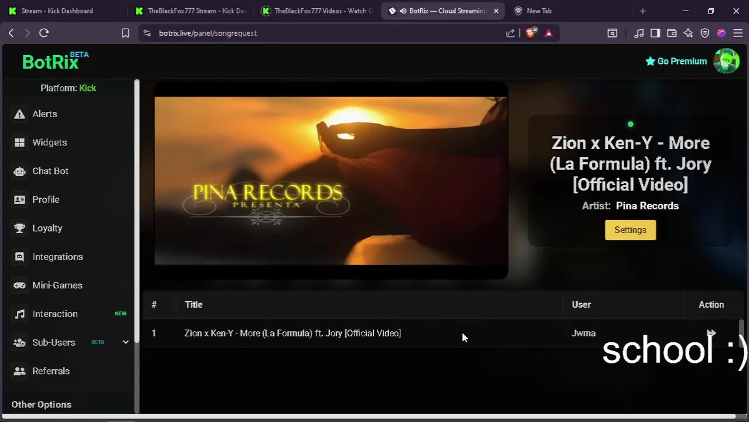Open the Brave Rewards triangle icon
The height and width of the screenshot is (422, 749).
[x=549, y=33]
